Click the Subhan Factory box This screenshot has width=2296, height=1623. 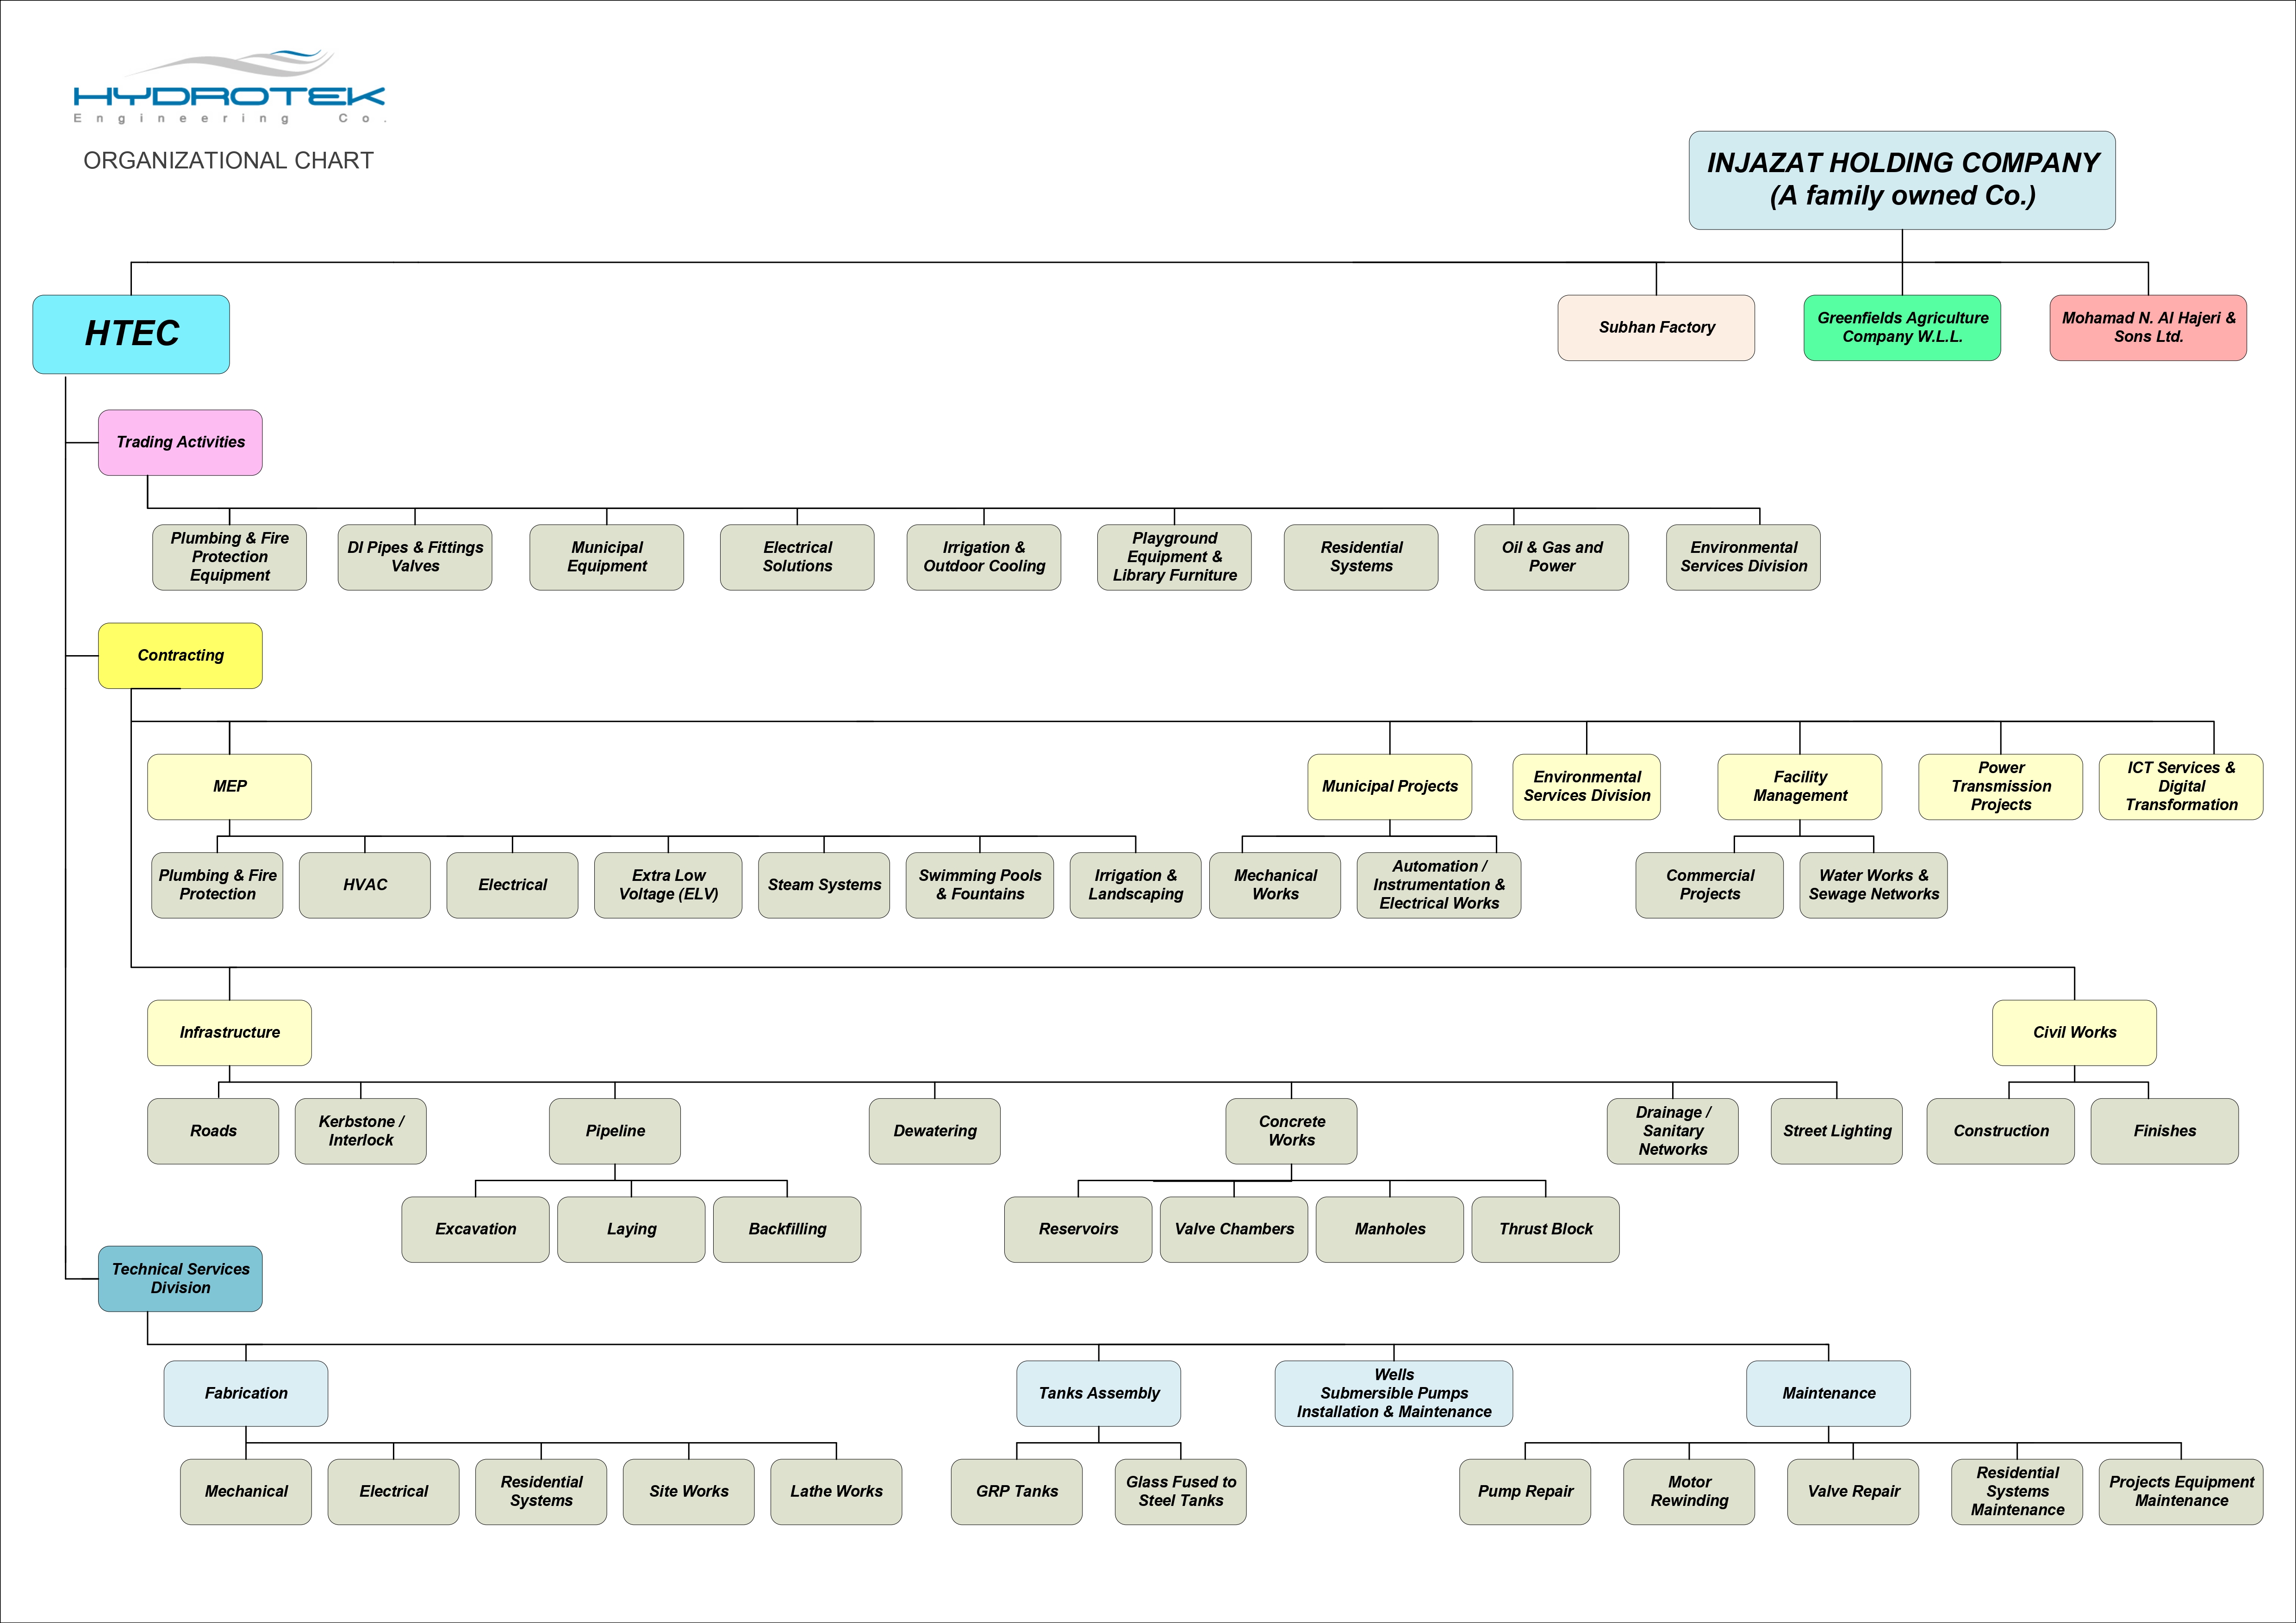pyautogui.click(x=1655, y=328)
